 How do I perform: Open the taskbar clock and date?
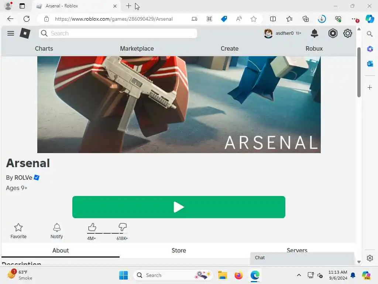pos(338,275)
